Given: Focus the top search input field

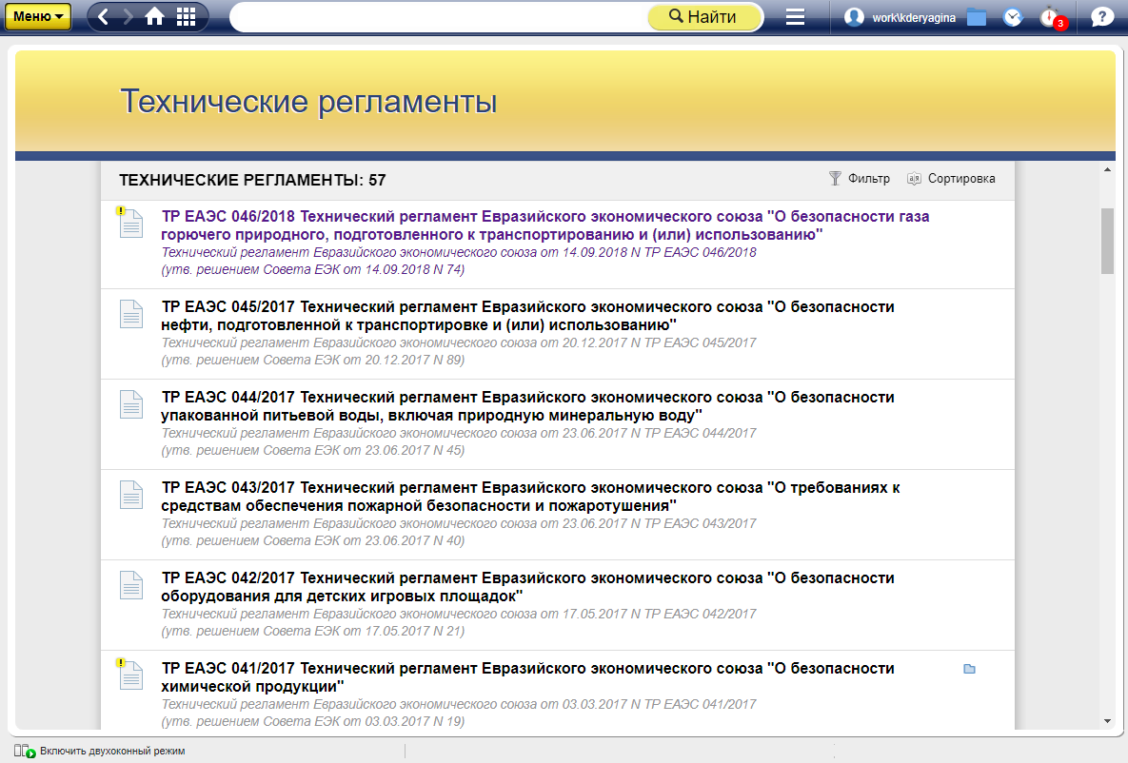Looking at the screenshot, I should pos(439,16).
